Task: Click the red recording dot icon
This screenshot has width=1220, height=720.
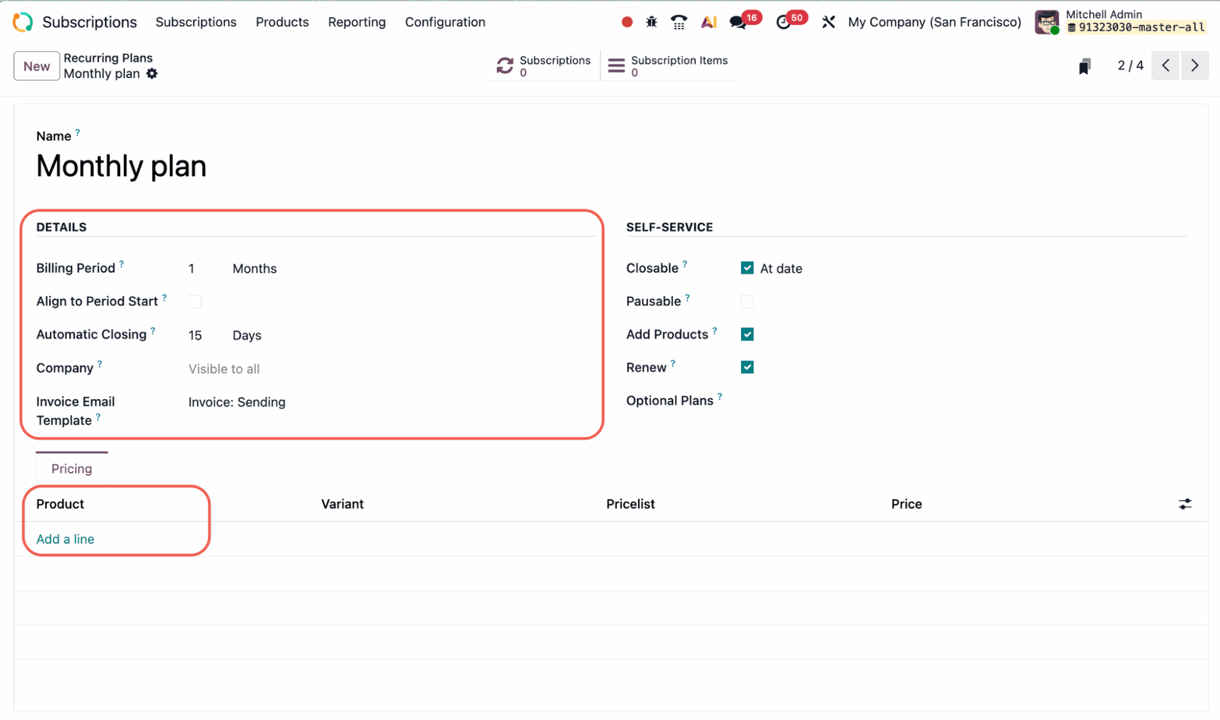Action: [627, 22]
